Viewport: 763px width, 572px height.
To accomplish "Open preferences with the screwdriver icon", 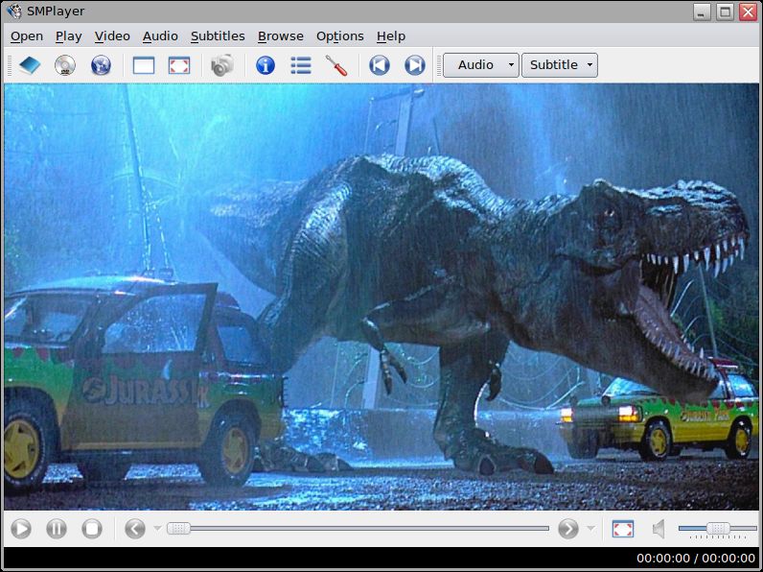I will (336, 65).
